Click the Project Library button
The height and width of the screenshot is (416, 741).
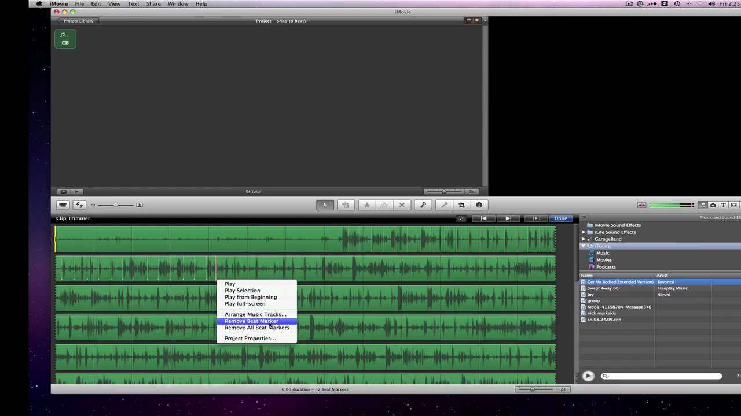[77, 21]
